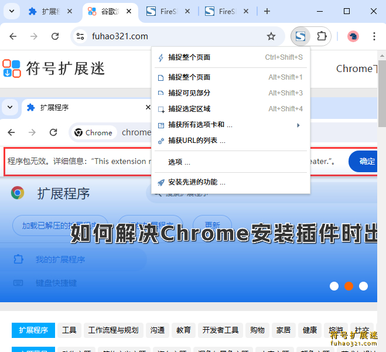Screen dimensions: 386x352
Task: Select 捕捉整个页面 with Ctrl+Shift+S
Action: tap(231, 57)
